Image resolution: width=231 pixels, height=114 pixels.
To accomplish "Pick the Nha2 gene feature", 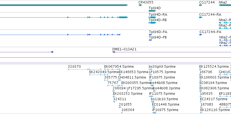I will pos(225,5).
